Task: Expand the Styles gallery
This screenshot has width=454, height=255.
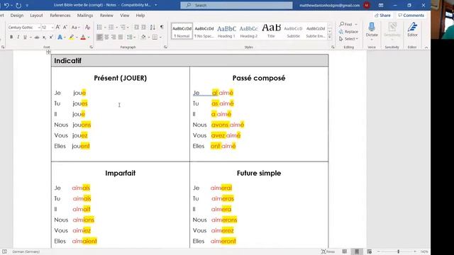Action: tap(329, 37)
